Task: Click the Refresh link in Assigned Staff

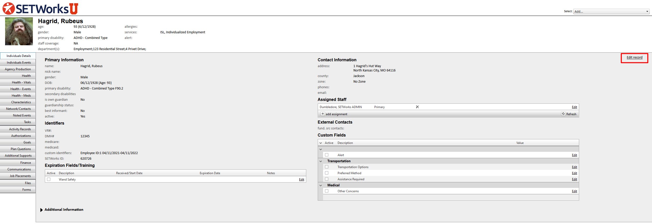Action: pyautogui.click(x=571, y=114)
